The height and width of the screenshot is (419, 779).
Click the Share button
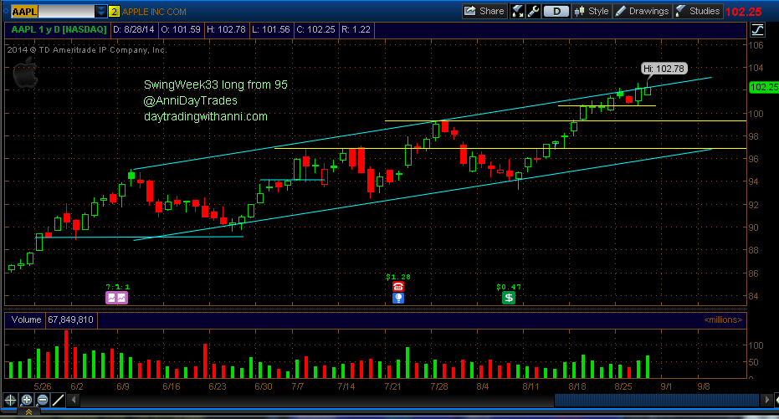(x=484, y=11)
